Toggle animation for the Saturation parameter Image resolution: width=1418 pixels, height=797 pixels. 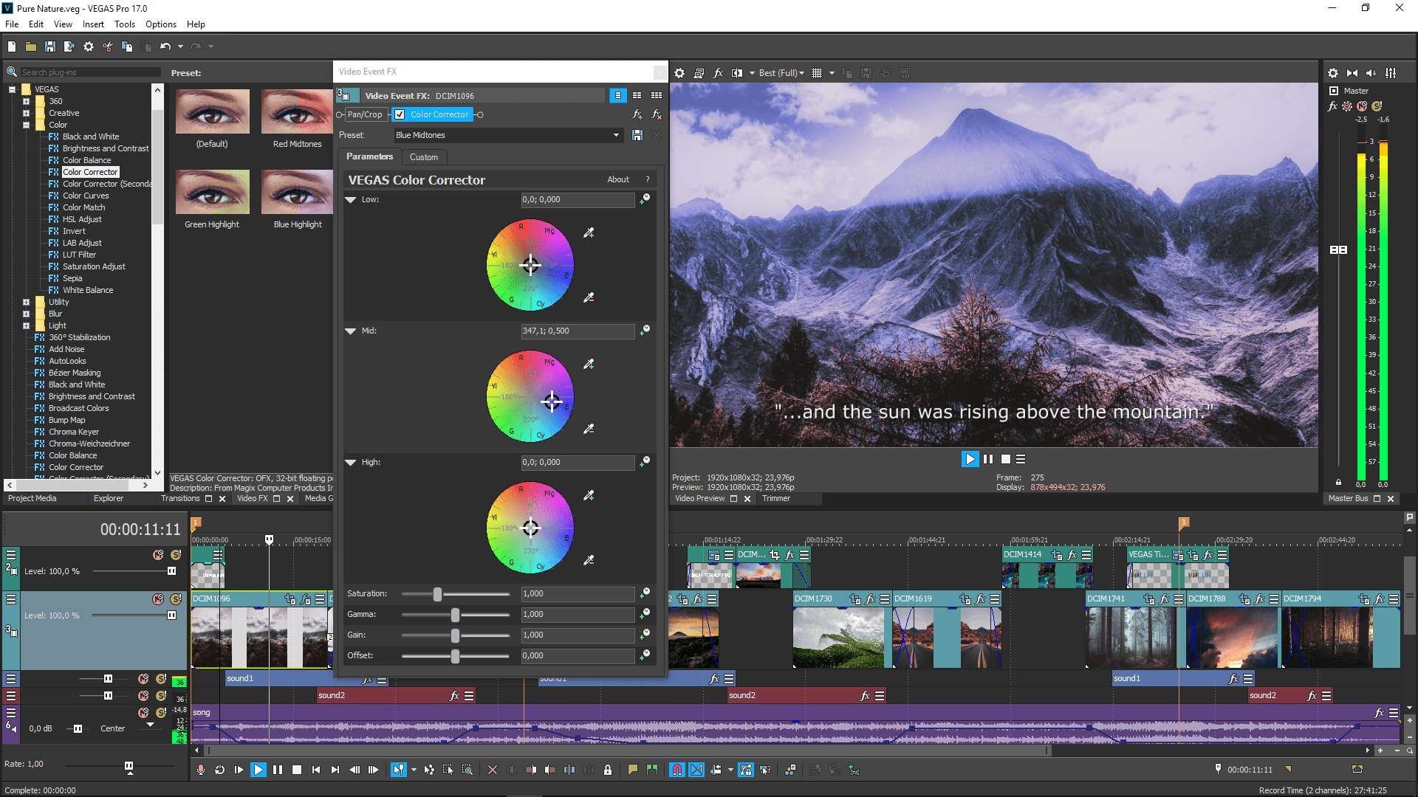[645, 592]
